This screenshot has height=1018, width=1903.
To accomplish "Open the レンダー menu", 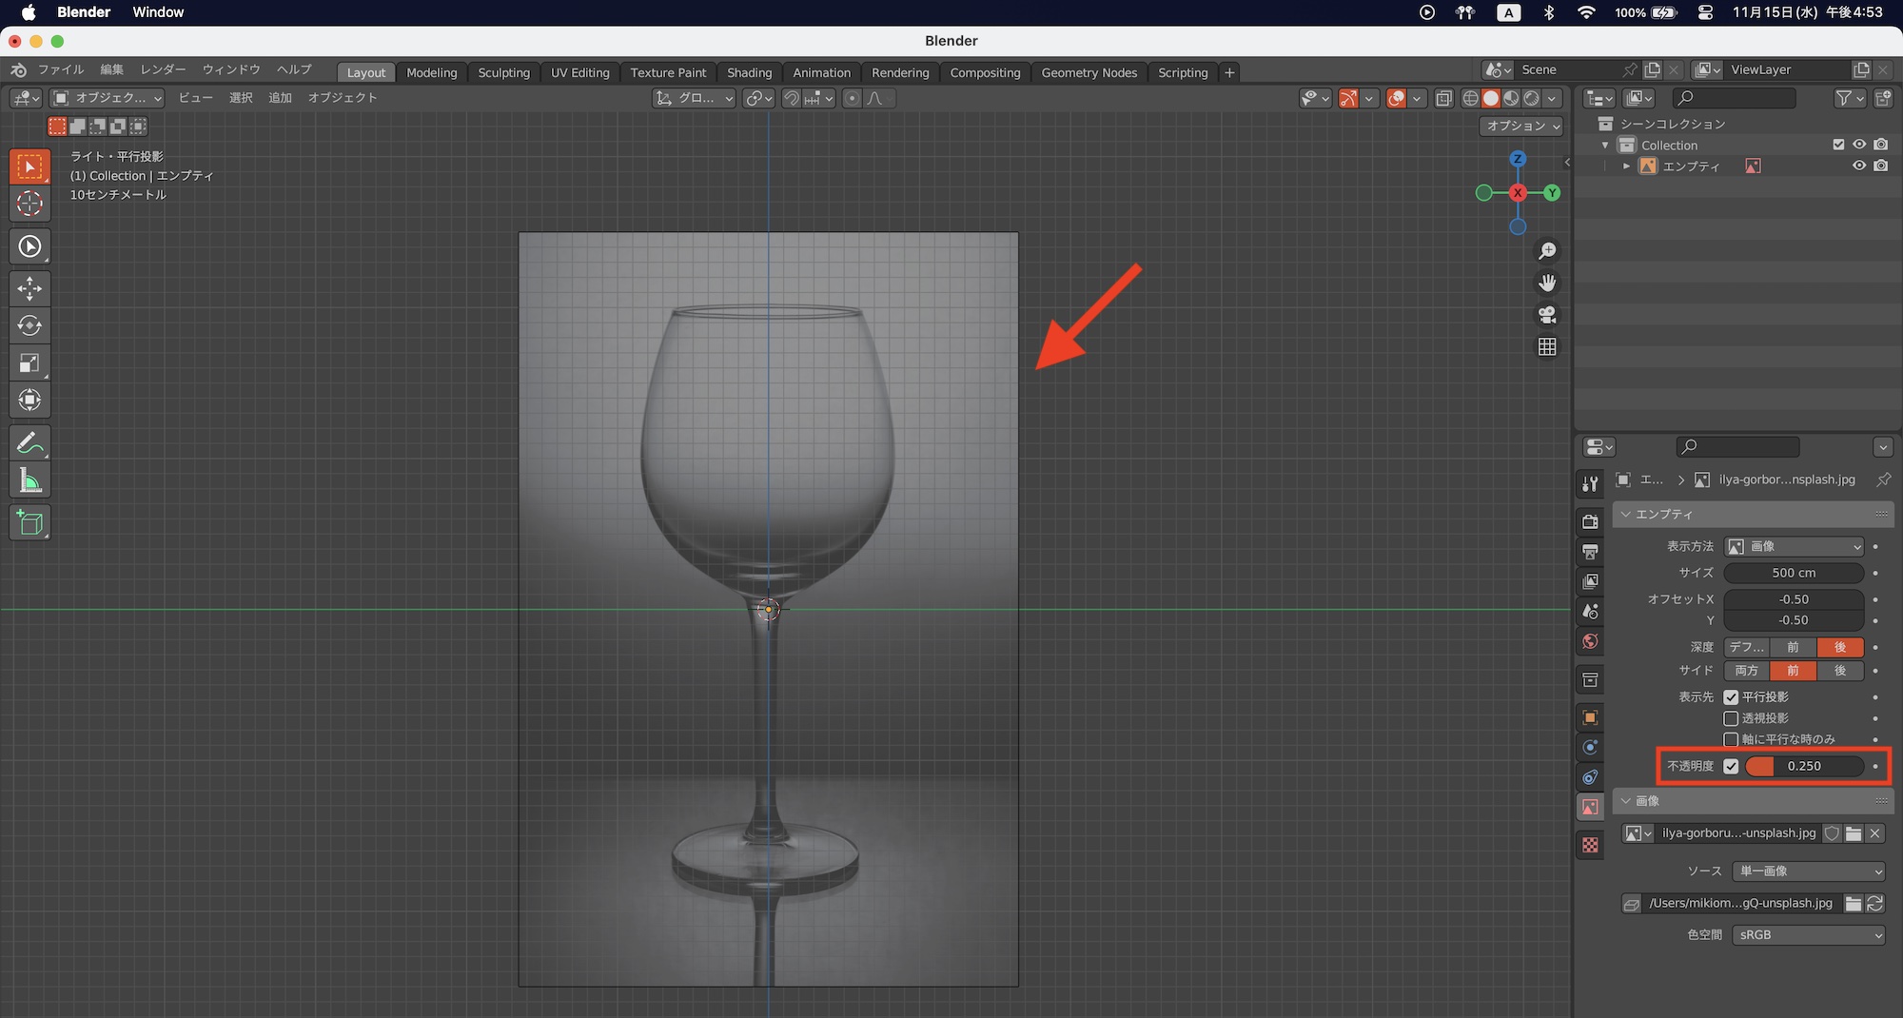I will pyautogui.click(x=163, y=69).
